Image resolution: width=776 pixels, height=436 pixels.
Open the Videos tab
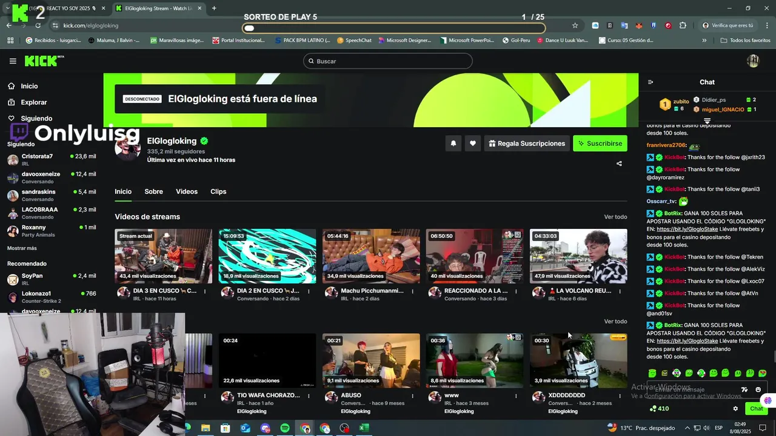point(187,191)
